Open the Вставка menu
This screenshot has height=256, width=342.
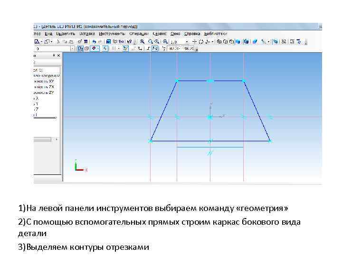[87, 34]
